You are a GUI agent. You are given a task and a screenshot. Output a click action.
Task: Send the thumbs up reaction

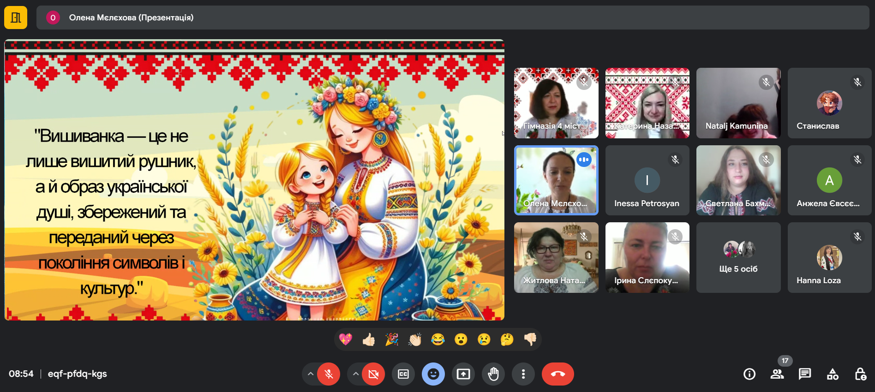[369, 340]
